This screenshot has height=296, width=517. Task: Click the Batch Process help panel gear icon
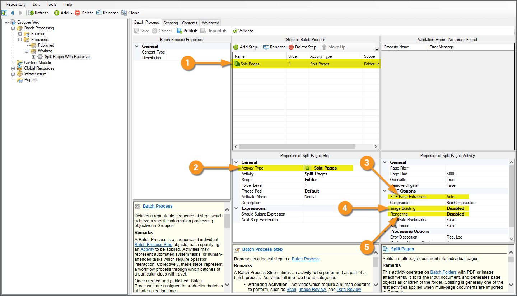(138, 206)
